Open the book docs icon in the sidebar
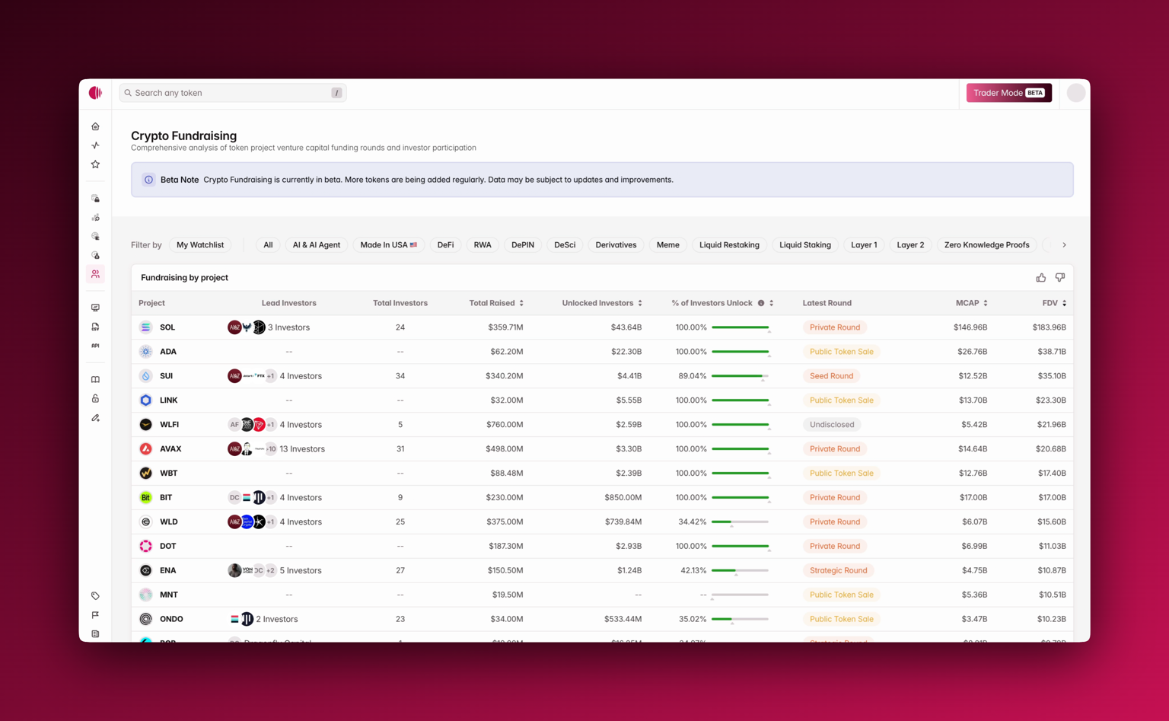This screenshot has height=721, width=1169. [x=95, y=379]
